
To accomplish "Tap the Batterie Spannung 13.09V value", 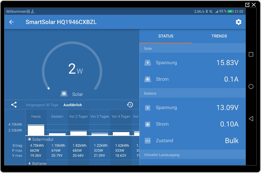I will click(227, 108).
